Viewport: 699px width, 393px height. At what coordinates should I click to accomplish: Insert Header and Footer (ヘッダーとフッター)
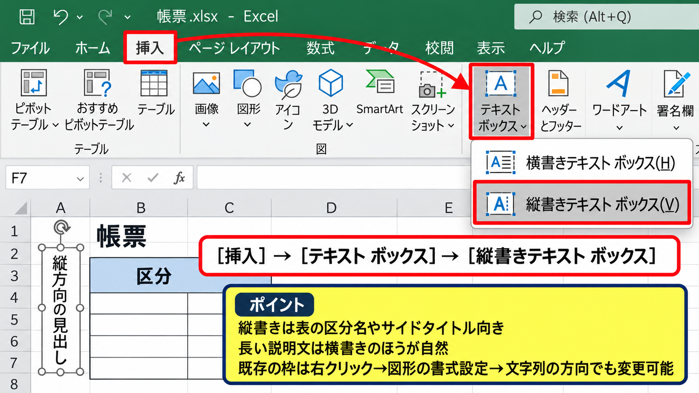click(x=560, y=101)
